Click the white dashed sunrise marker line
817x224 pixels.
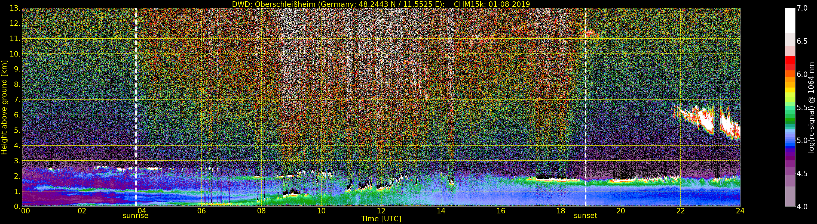136,107
